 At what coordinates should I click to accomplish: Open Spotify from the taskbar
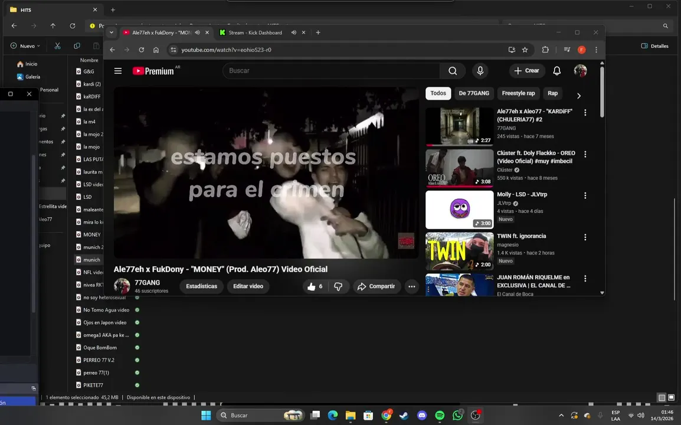click(x=440, y=416)
